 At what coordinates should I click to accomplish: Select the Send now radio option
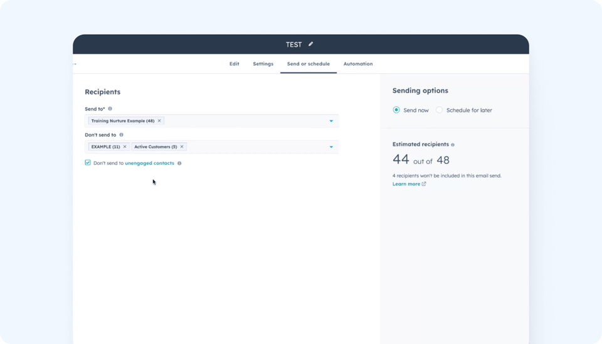click(x=396, y=110)
